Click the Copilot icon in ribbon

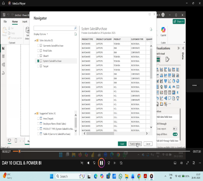click(x=163, y=30)
